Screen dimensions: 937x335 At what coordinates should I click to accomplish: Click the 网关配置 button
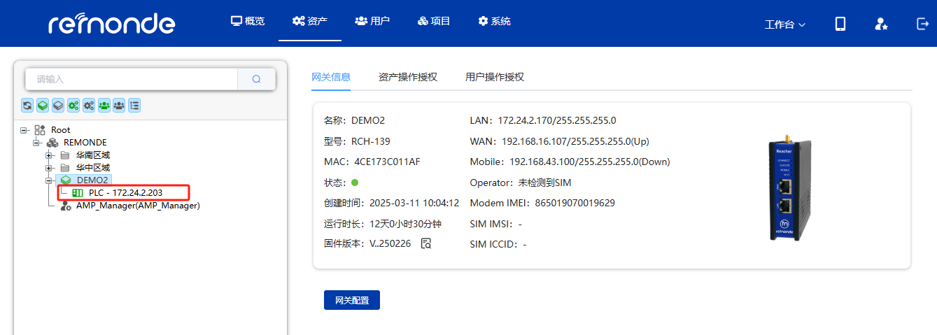click(351, 300)
